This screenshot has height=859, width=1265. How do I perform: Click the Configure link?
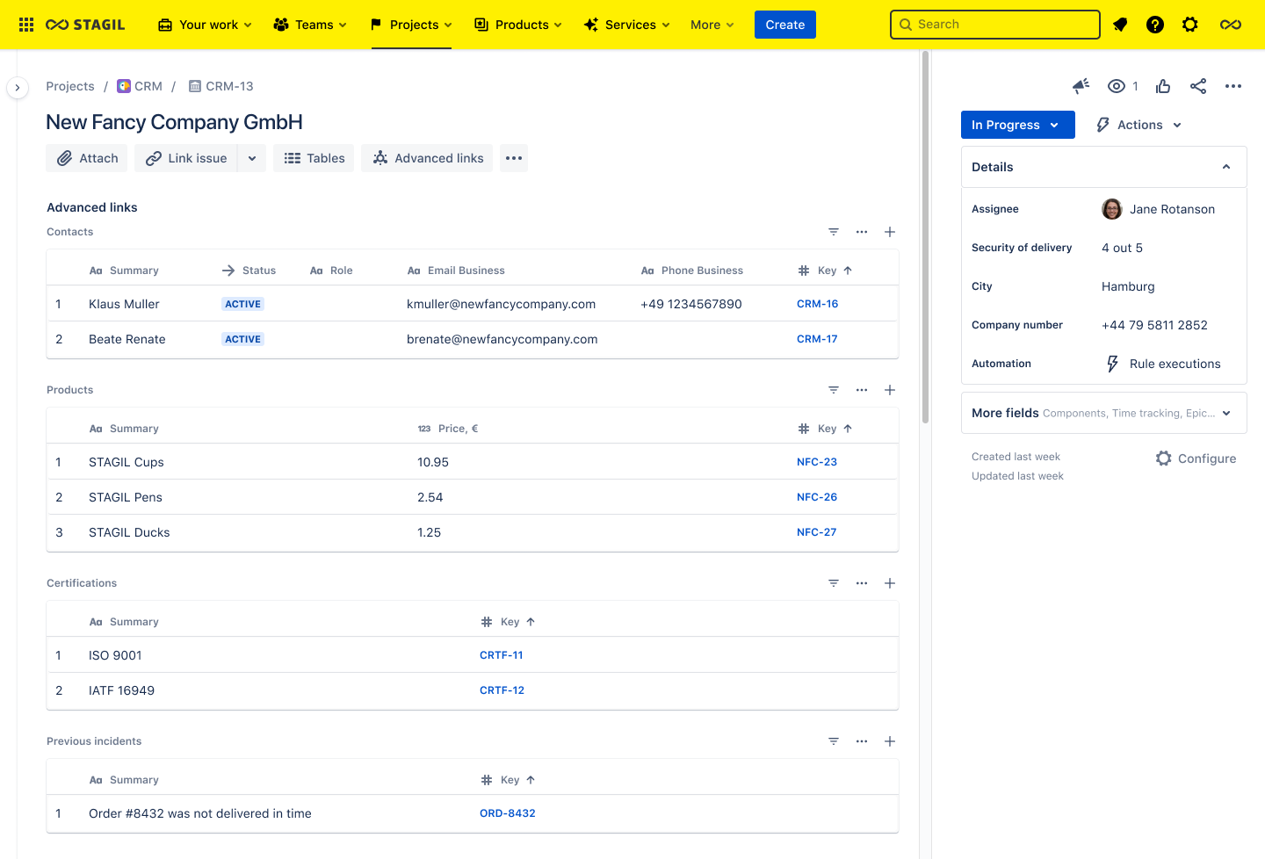point(1196,458)
